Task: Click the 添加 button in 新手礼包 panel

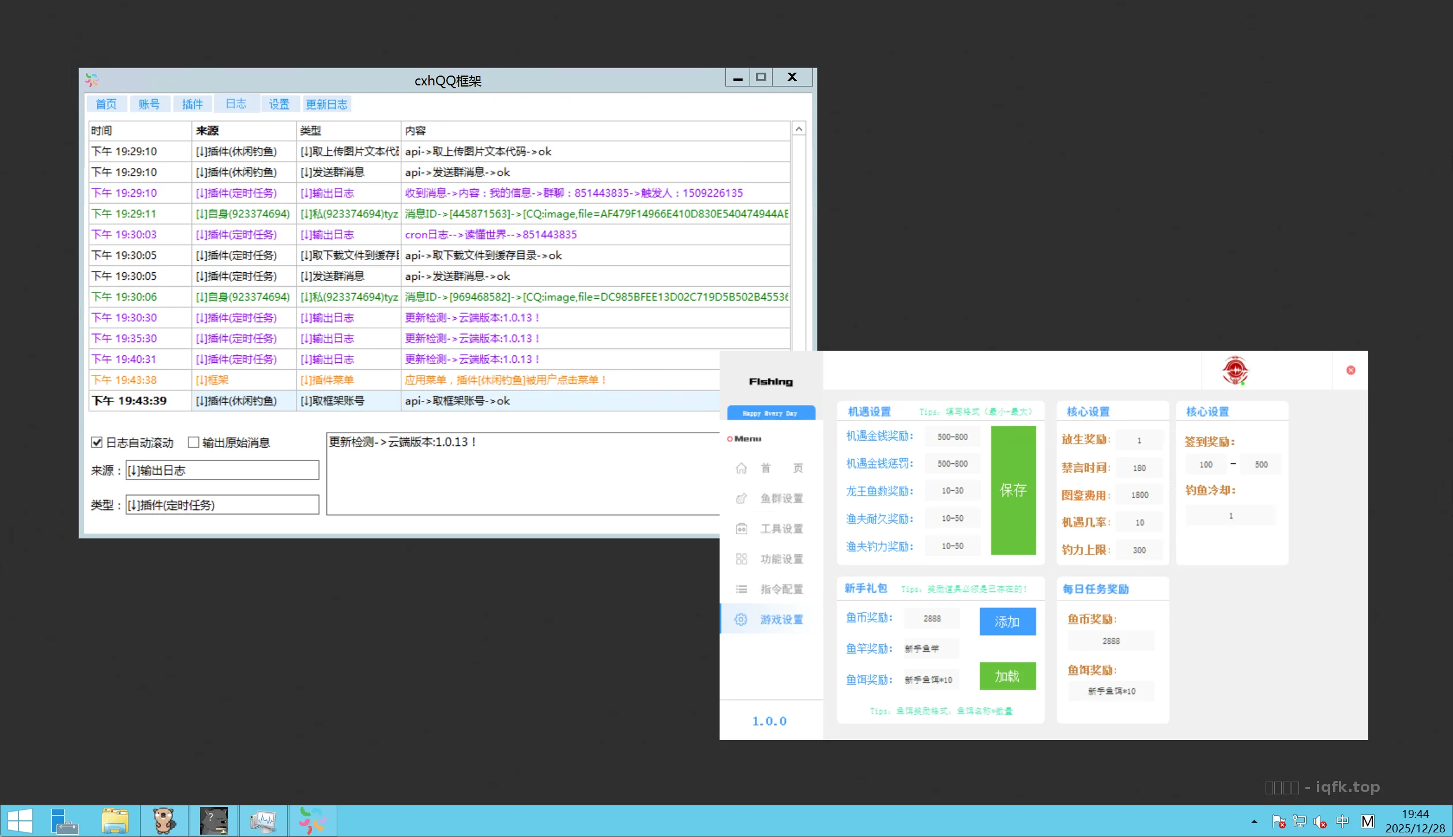Action: [x=1007, y=622]
